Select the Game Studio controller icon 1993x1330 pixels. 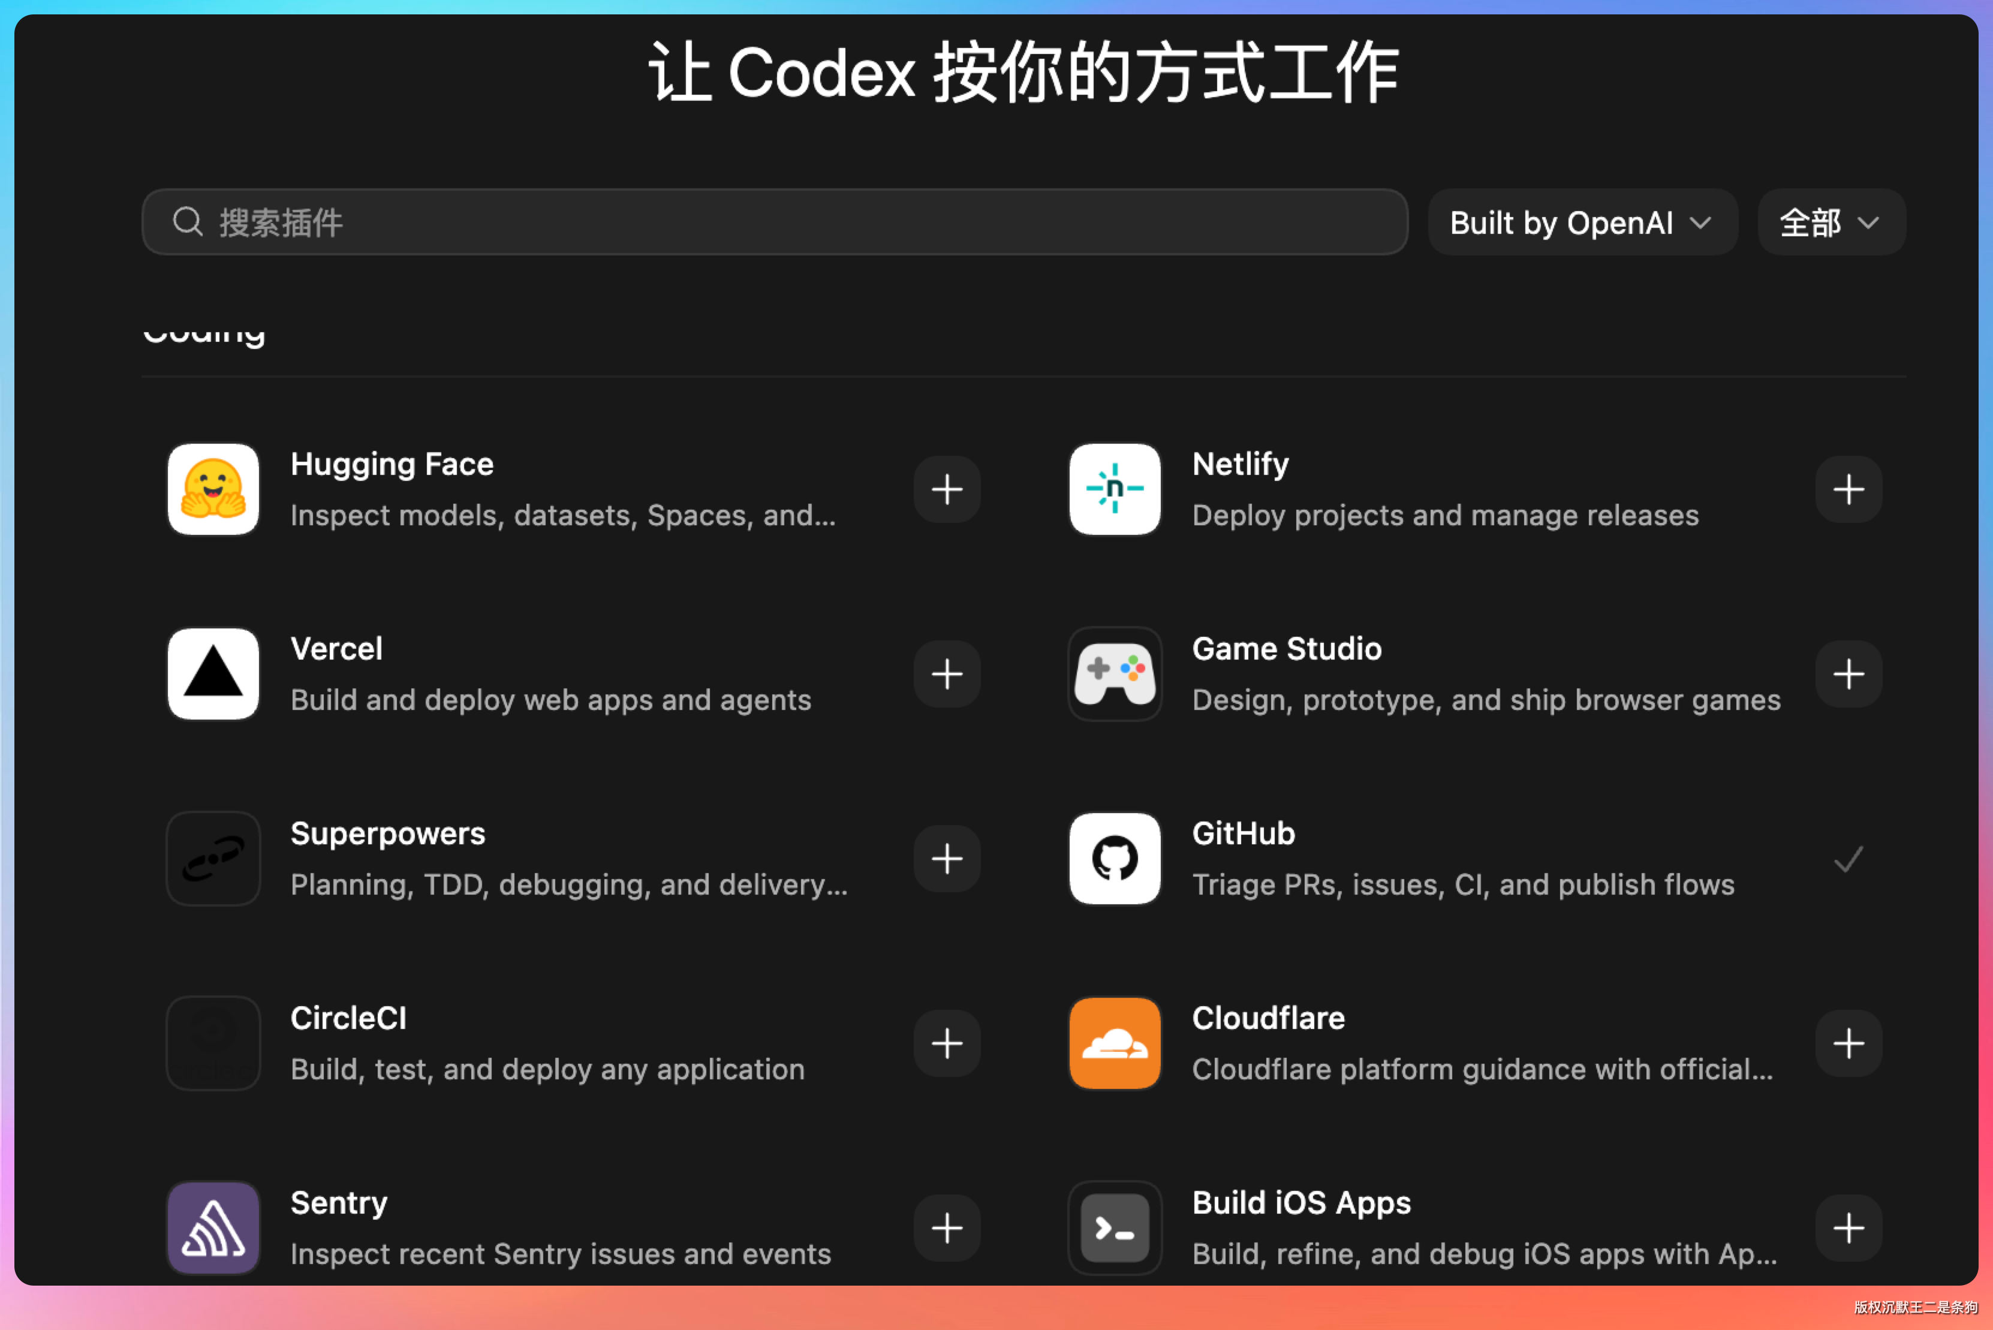tap(1115, 675)
